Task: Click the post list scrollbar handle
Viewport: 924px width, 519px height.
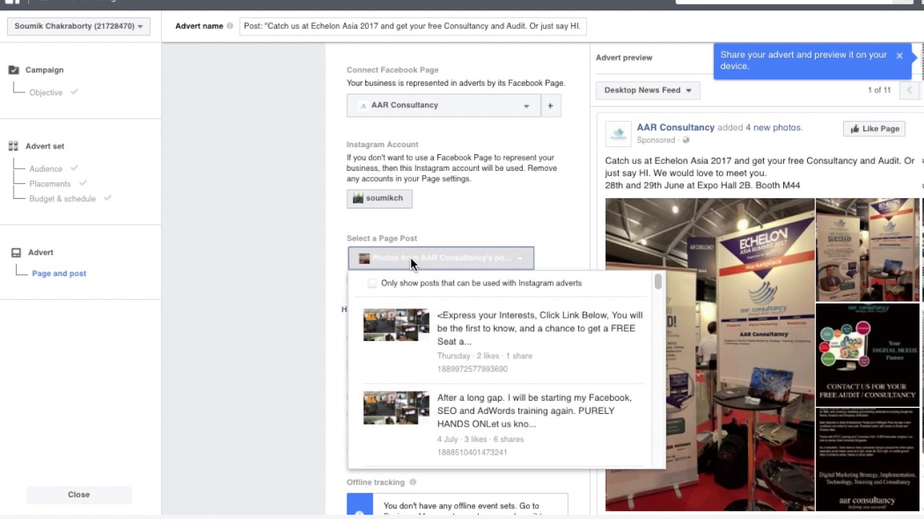Action: pyautogui.click(x=658, y=282)
